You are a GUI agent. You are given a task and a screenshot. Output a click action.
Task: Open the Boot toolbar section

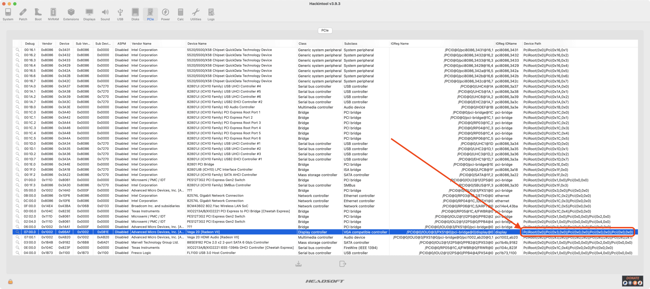coord(38,14)
